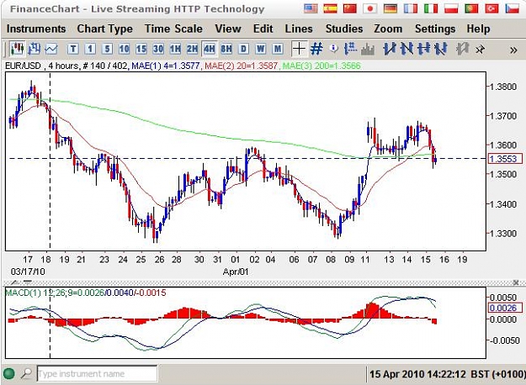Open the Zoom menu
526x385 pixels.
[388, 29]
